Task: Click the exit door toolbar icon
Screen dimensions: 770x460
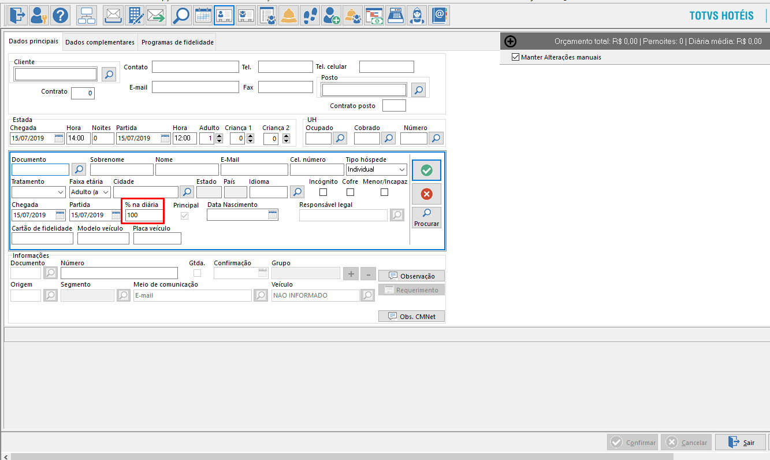Action: click(x=18, y=15)
